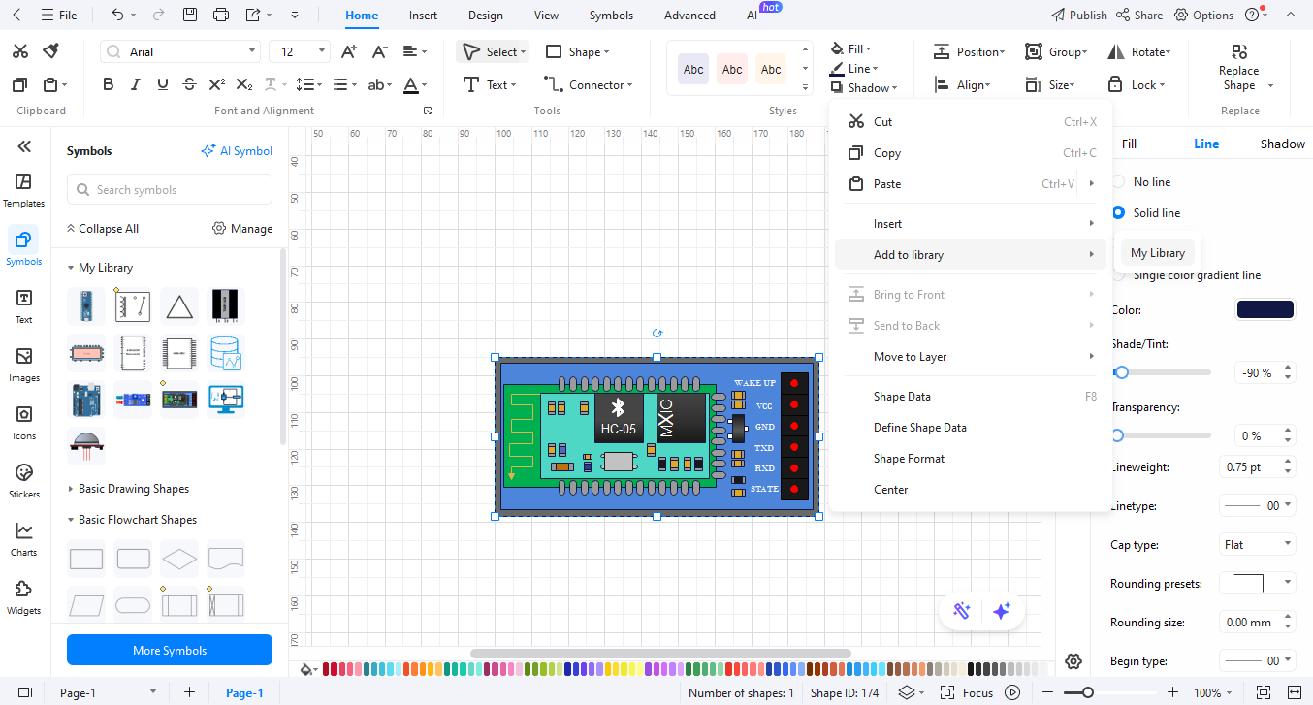Switch to the Advanced ribbon tab
Image resolution: width=1313 pixels, height=705 pixels.
click(689, 16)
